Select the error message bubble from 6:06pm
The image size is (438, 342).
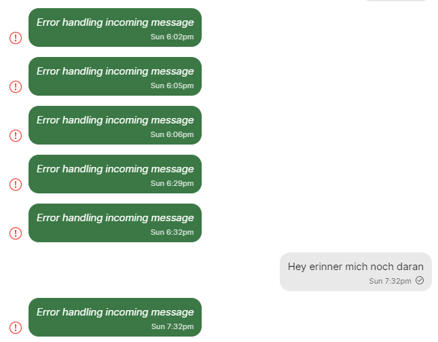point(115,125)
